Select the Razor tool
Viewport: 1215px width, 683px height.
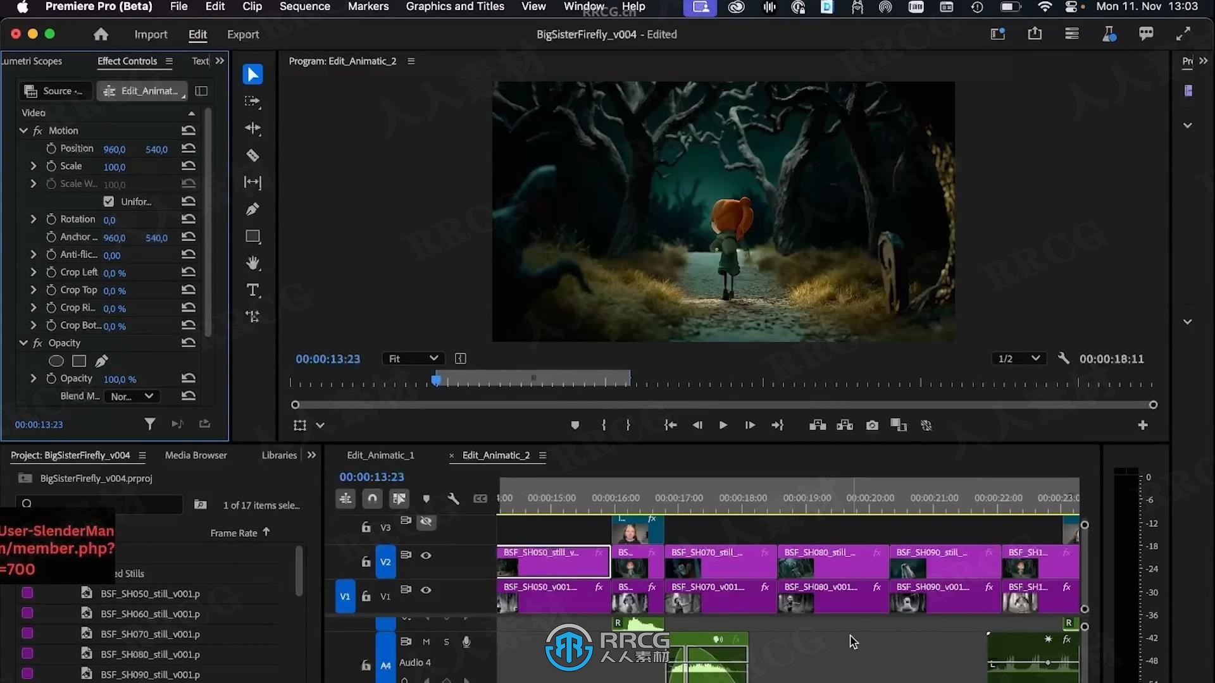[x=252, y=156]
